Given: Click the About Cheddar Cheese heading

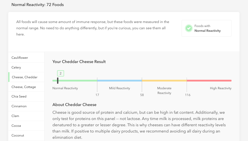Looking at the screenshot, I should click(74, 104).
